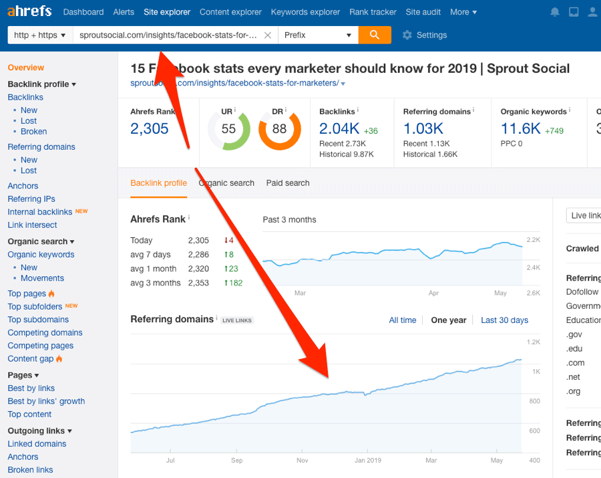
Task: Switch to the Organic search tab
Action: click(x=226, y=183)
